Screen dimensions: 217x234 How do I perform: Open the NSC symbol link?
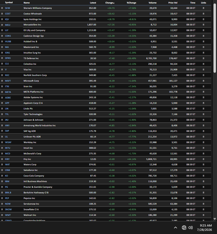coord(7,75)
